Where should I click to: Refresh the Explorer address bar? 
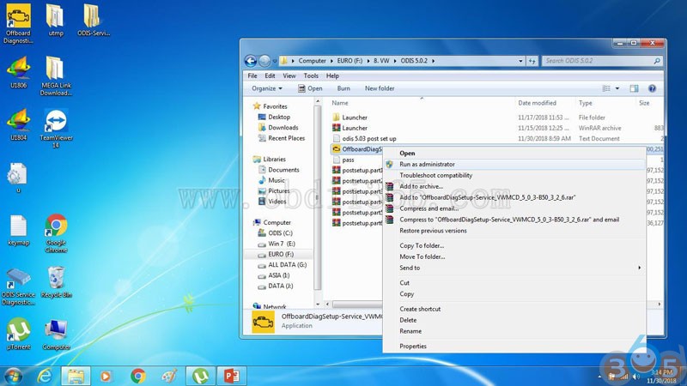click(x=532, y=61)
